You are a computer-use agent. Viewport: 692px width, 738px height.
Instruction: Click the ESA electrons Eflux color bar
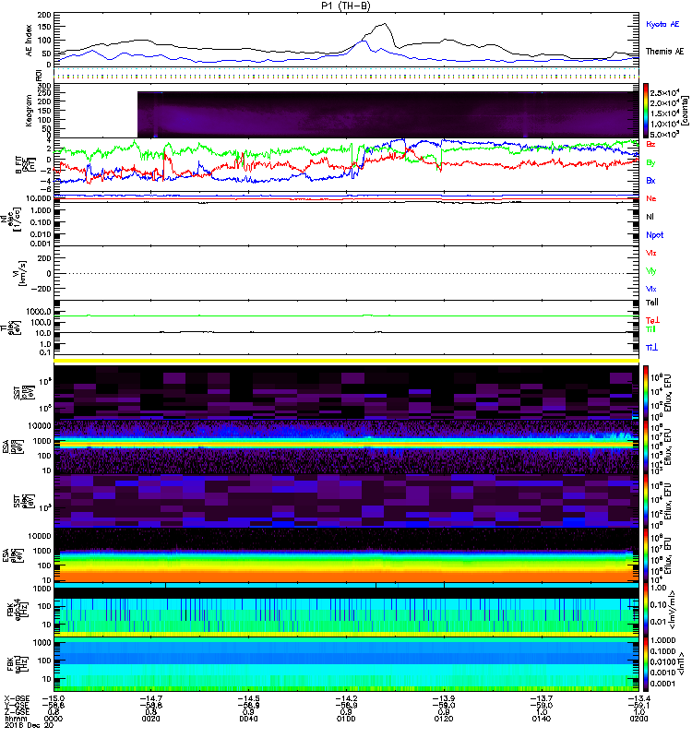click(x=646, y=555)
